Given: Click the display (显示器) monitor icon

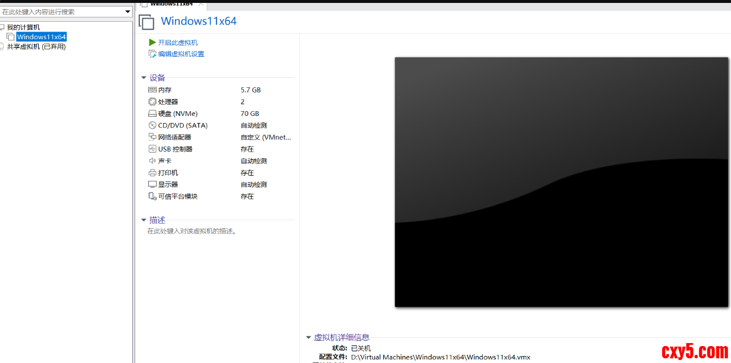Looking at the screenshot, I should click(x=152, y=184).
